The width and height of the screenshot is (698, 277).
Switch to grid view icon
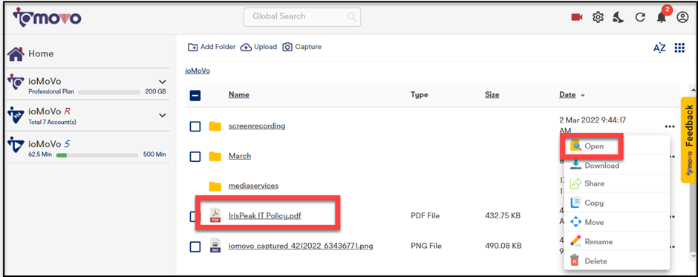point(679,48)
